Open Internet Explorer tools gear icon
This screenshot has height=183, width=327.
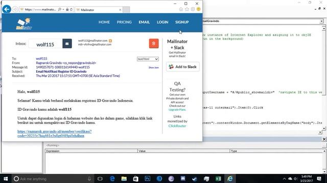pos(193,9)
